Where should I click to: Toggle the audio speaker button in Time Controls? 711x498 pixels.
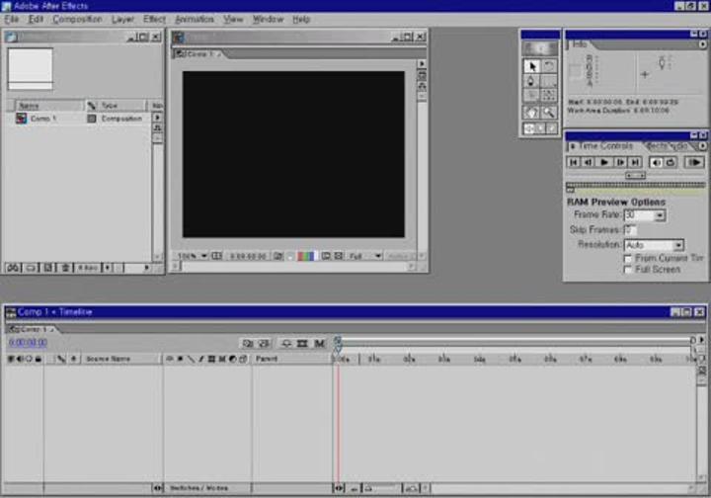click(x=656, y=162)
